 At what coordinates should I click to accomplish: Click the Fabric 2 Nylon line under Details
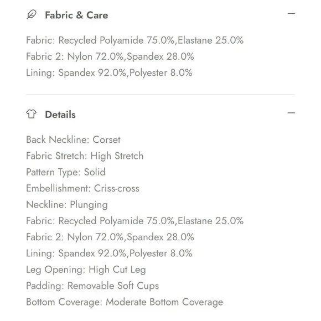(110, 237)
